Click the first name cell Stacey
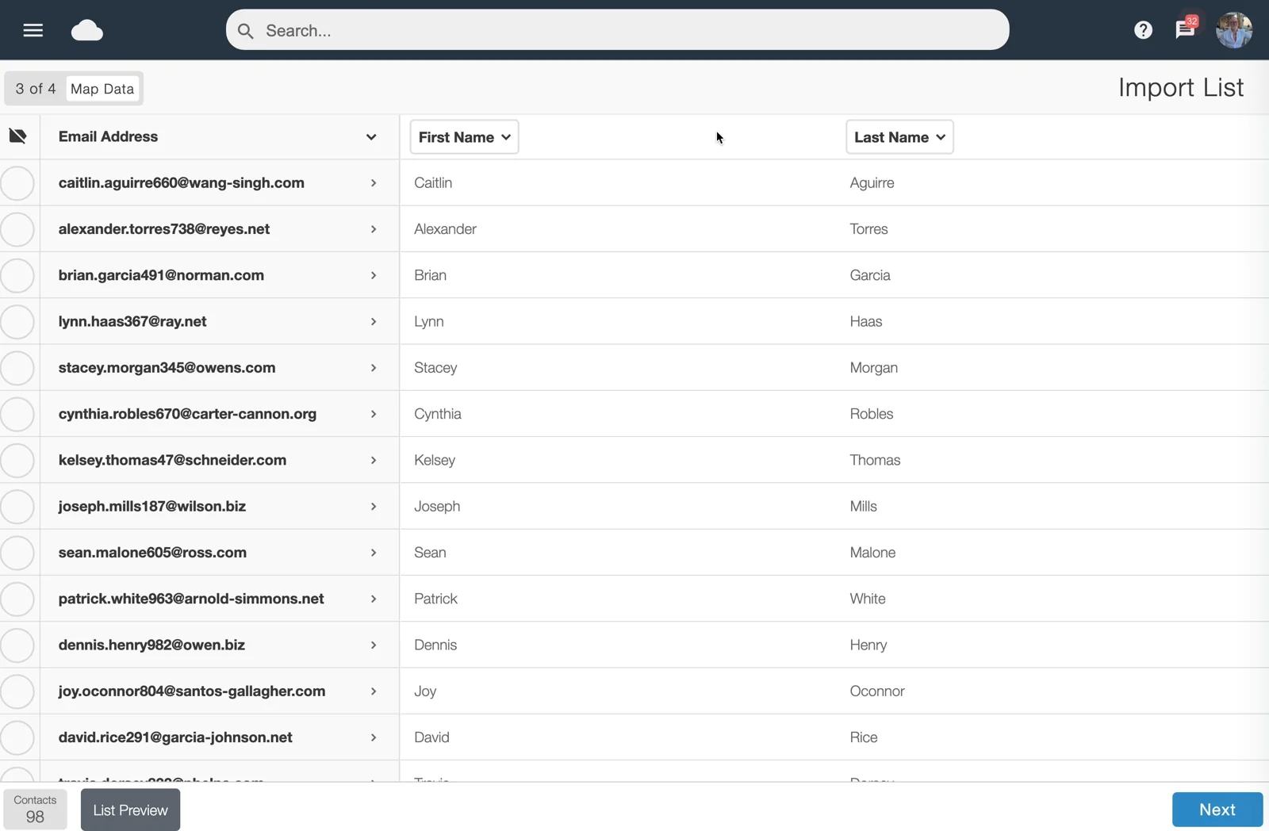Screen dimensions: 1269x831 click(x=435, y=368)
